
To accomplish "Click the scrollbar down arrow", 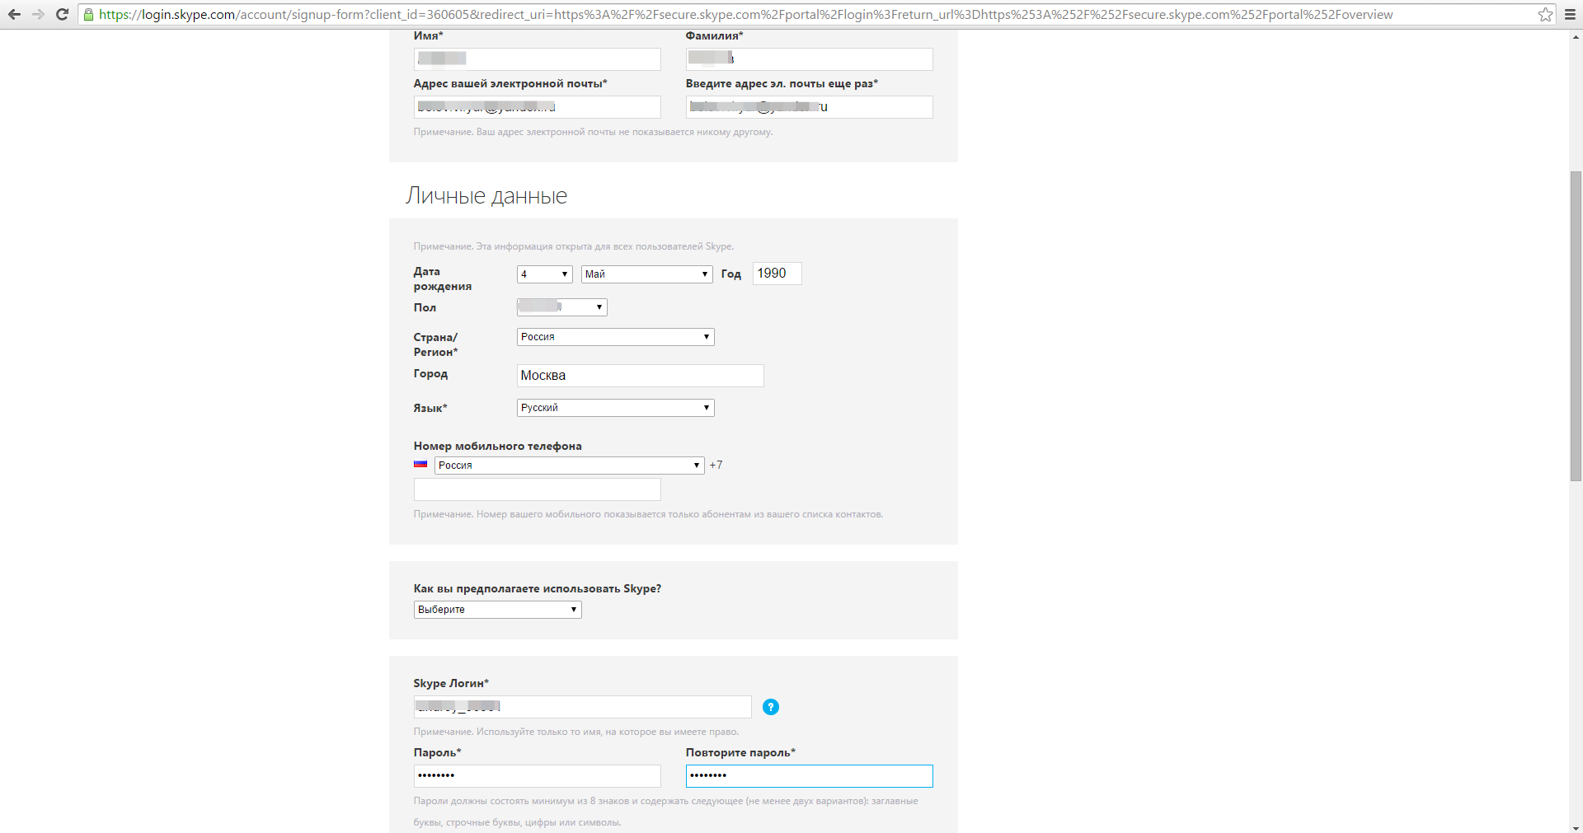I will click(x=1576, y=827).
